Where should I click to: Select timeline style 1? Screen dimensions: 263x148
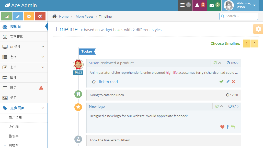click(x=246, y=44)
